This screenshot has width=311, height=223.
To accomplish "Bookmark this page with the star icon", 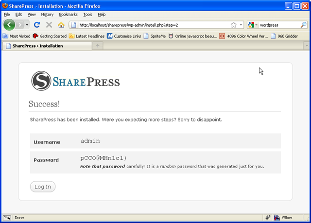I will 233,25.
